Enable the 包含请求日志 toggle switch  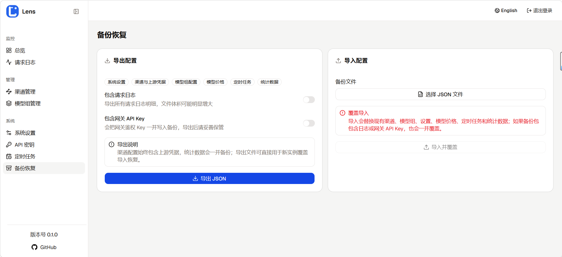pos(309,100)
